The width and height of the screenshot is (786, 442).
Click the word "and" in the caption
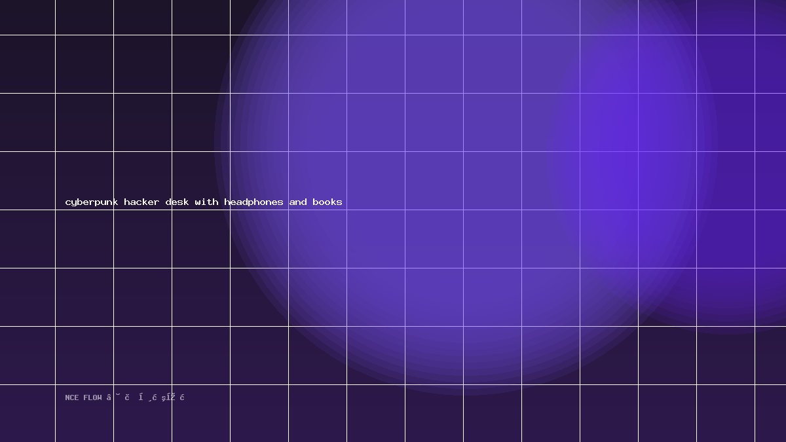click(x=298, y=202)
